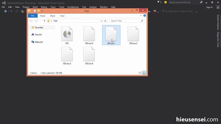
Task: Select the ISO.iso.0 file
Action: pyautogui.click(x=89, y=35)
